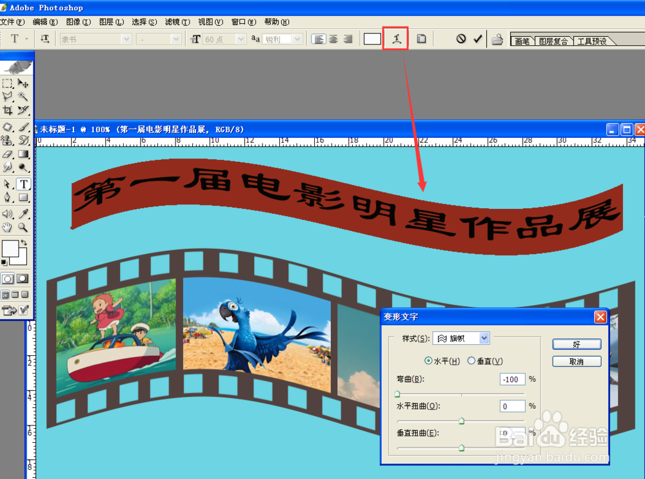645x479 pixels.
Task: Select the Smudge tool
Action: 7,168
